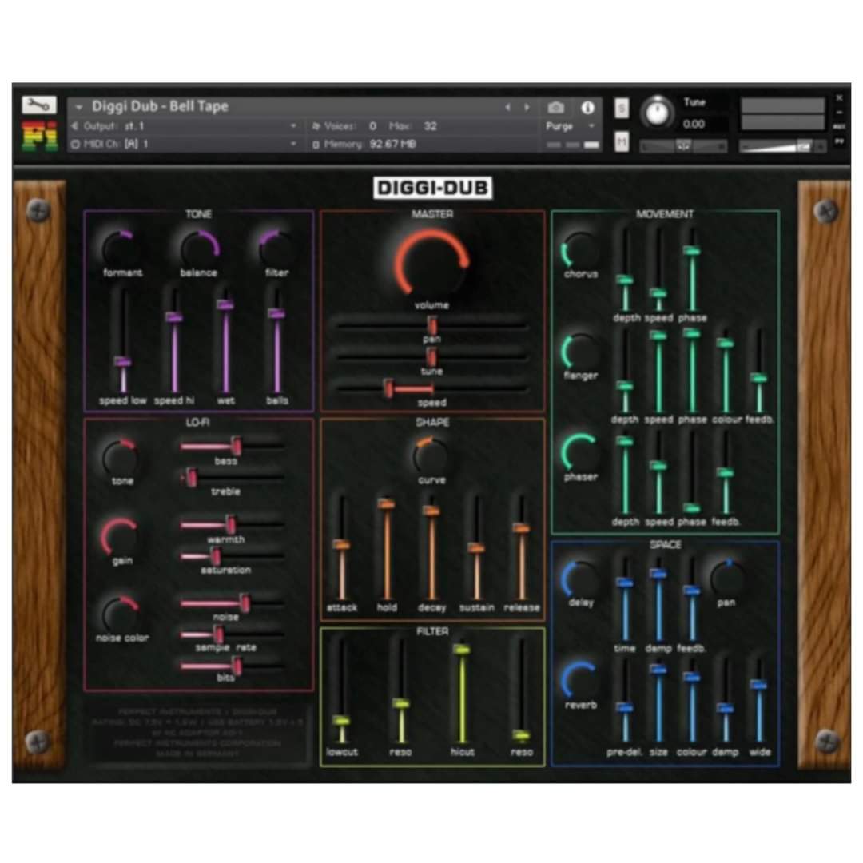Click the next instrument arrow

pos(527,106)
